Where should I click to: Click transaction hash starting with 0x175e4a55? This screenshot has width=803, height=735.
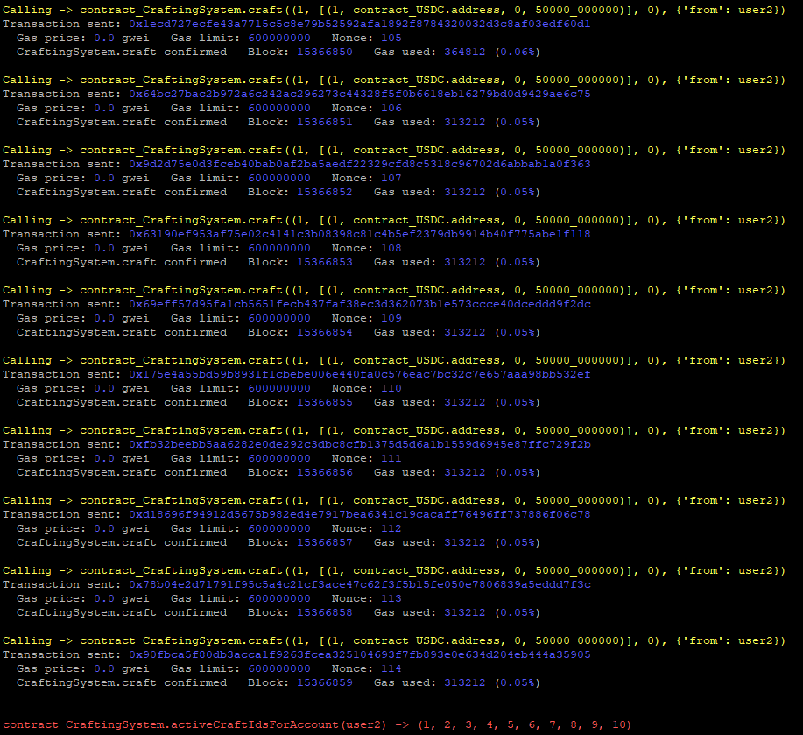pos(360,375)
